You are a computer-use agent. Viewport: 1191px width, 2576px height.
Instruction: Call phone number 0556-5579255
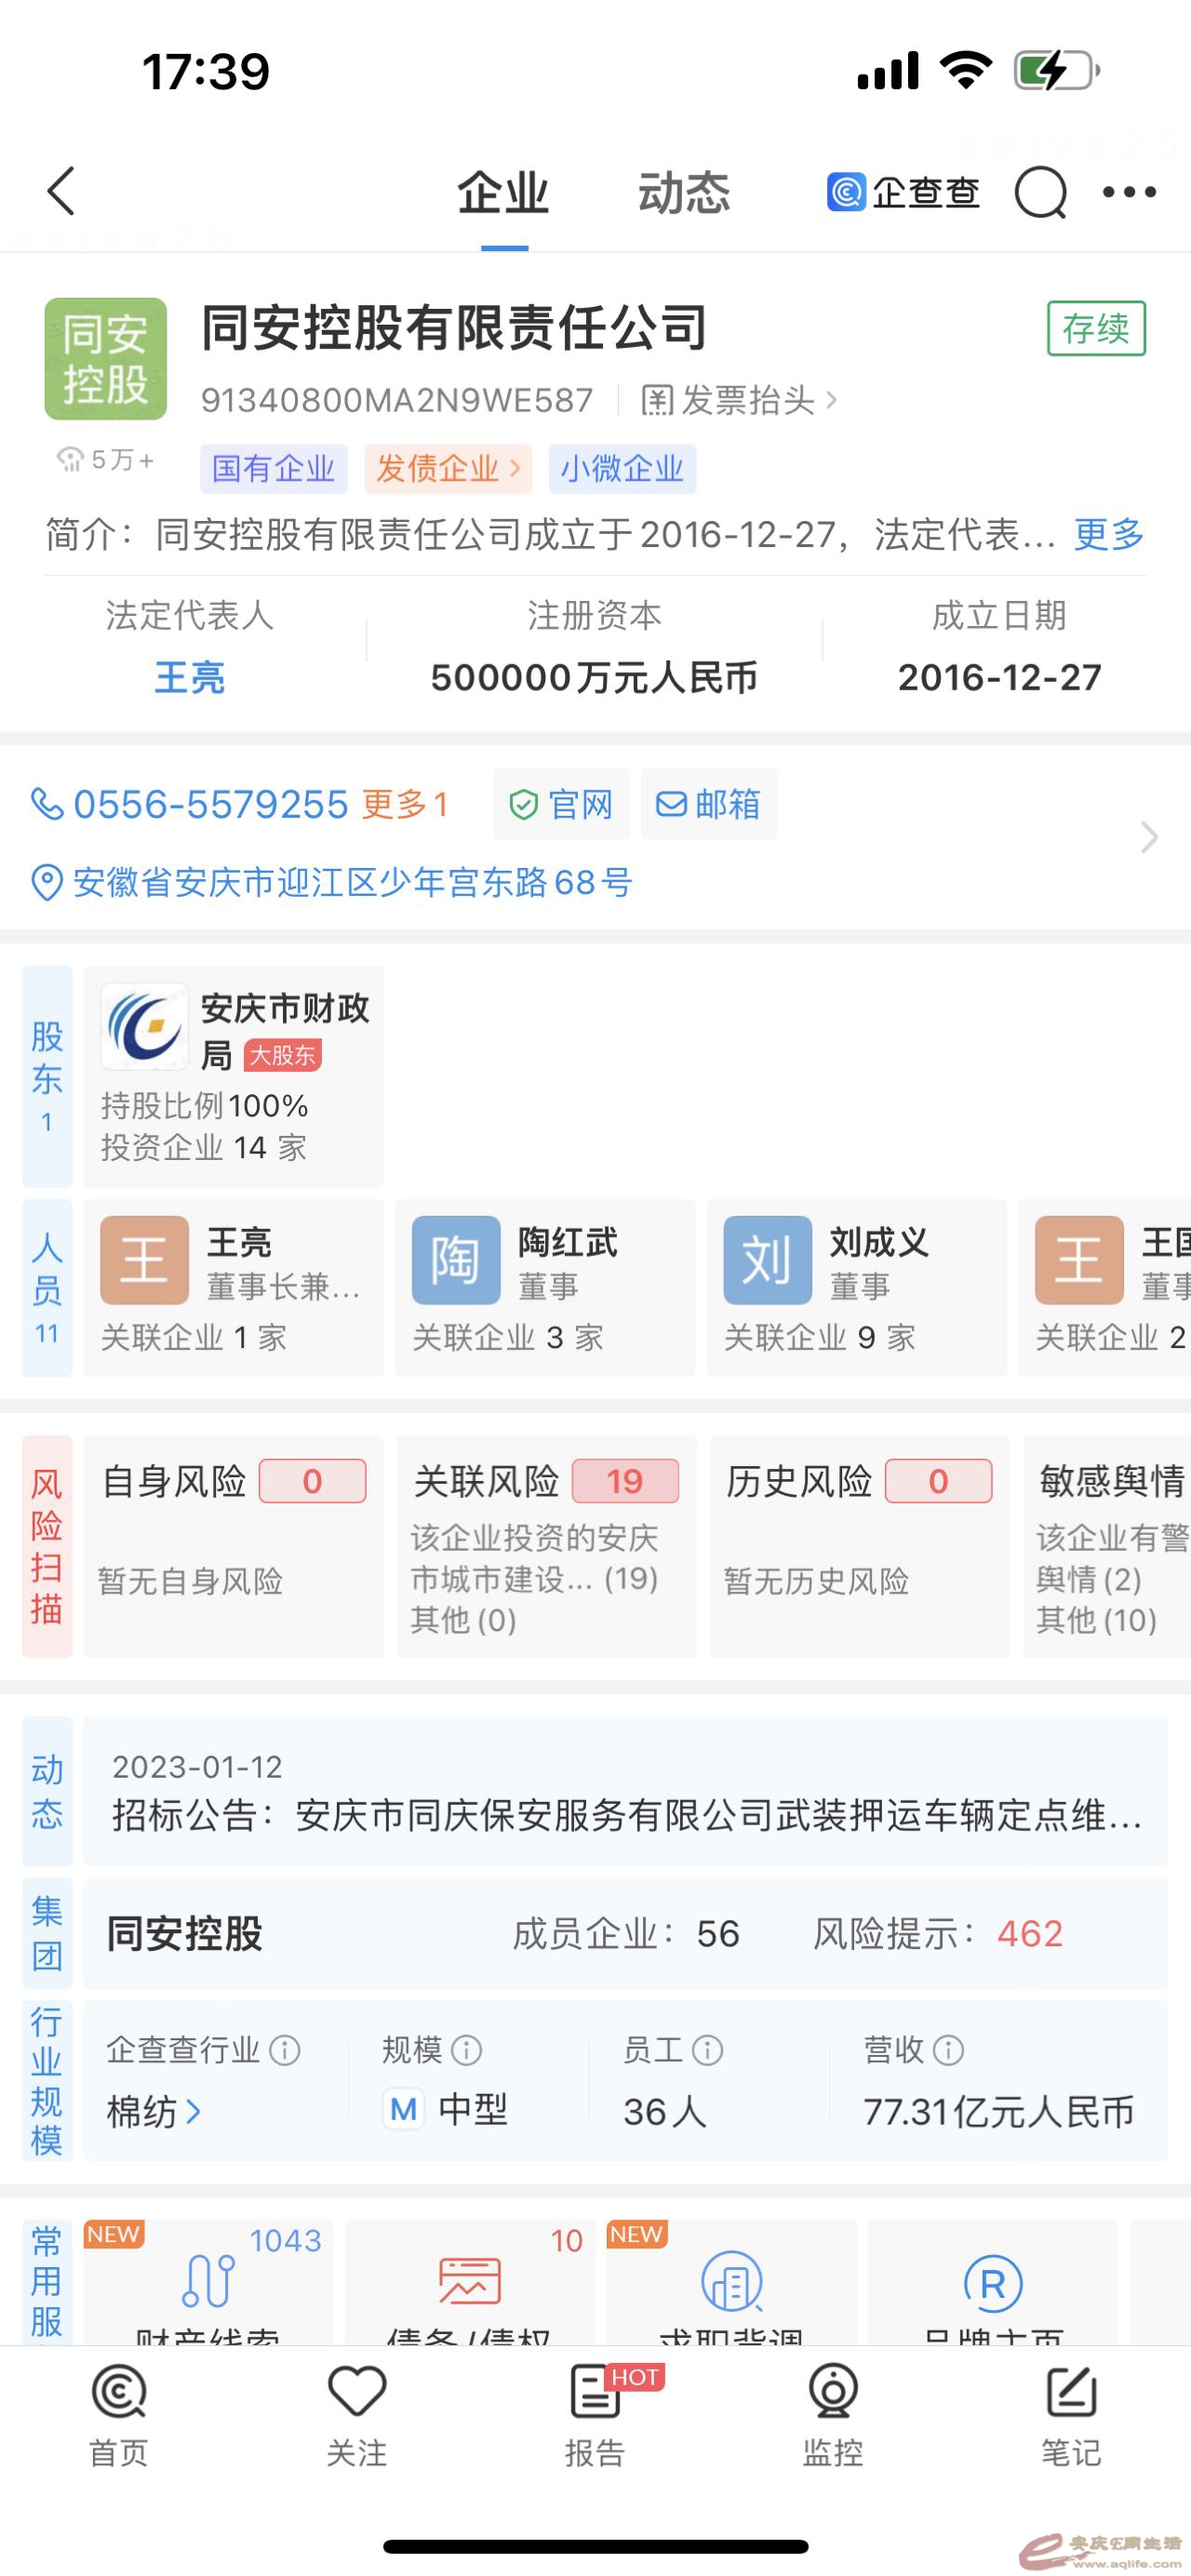click(210, 804)
